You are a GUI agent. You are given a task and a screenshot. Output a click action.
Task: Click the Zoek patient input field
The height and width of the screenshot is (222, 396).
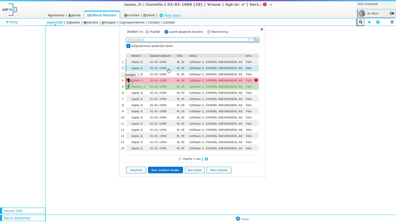(186, 40)
